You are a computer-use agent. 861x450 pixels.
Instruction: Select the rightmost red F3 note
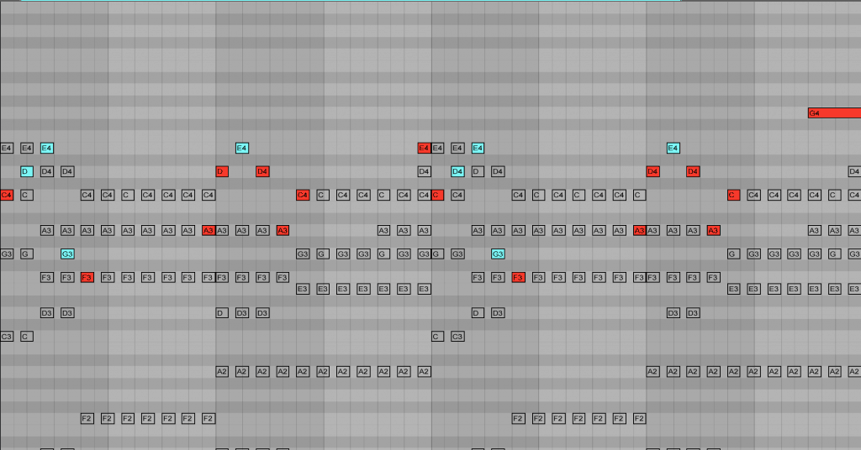tap(518, 277)
